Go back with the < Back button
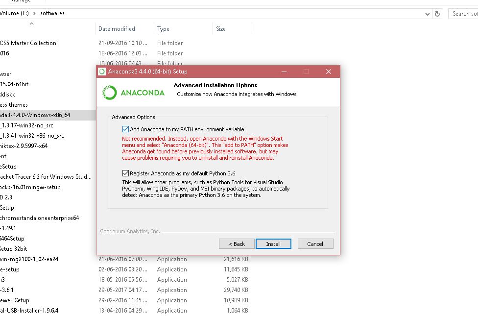This screenshot has height=316, width=478. click(237, 243)
